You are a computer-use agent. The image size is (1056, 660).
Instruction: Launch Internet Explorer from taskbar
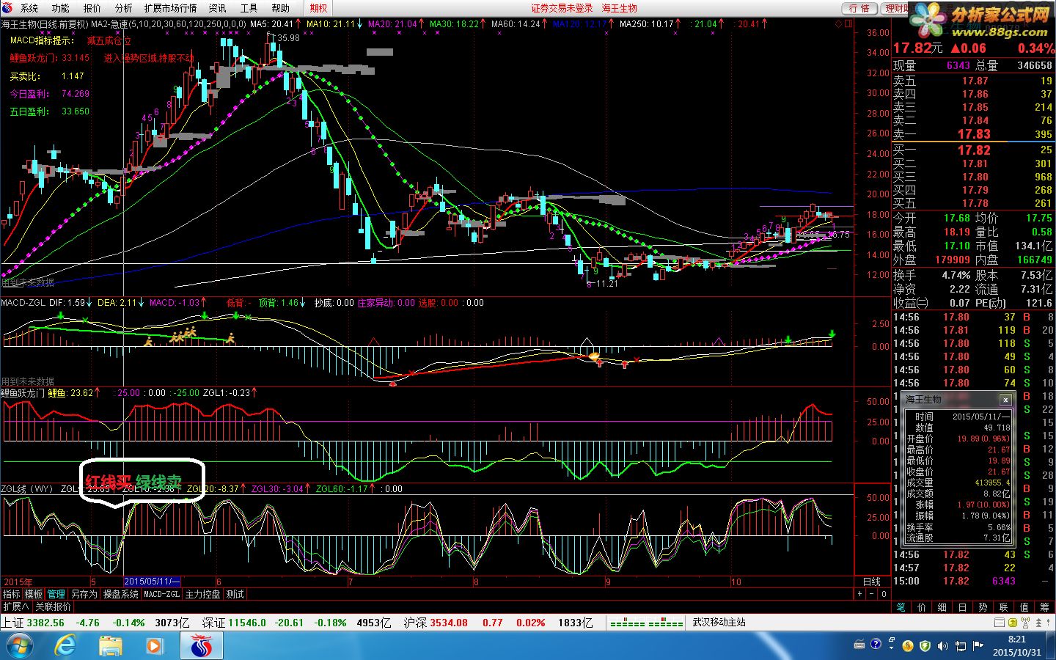[65, 646]
